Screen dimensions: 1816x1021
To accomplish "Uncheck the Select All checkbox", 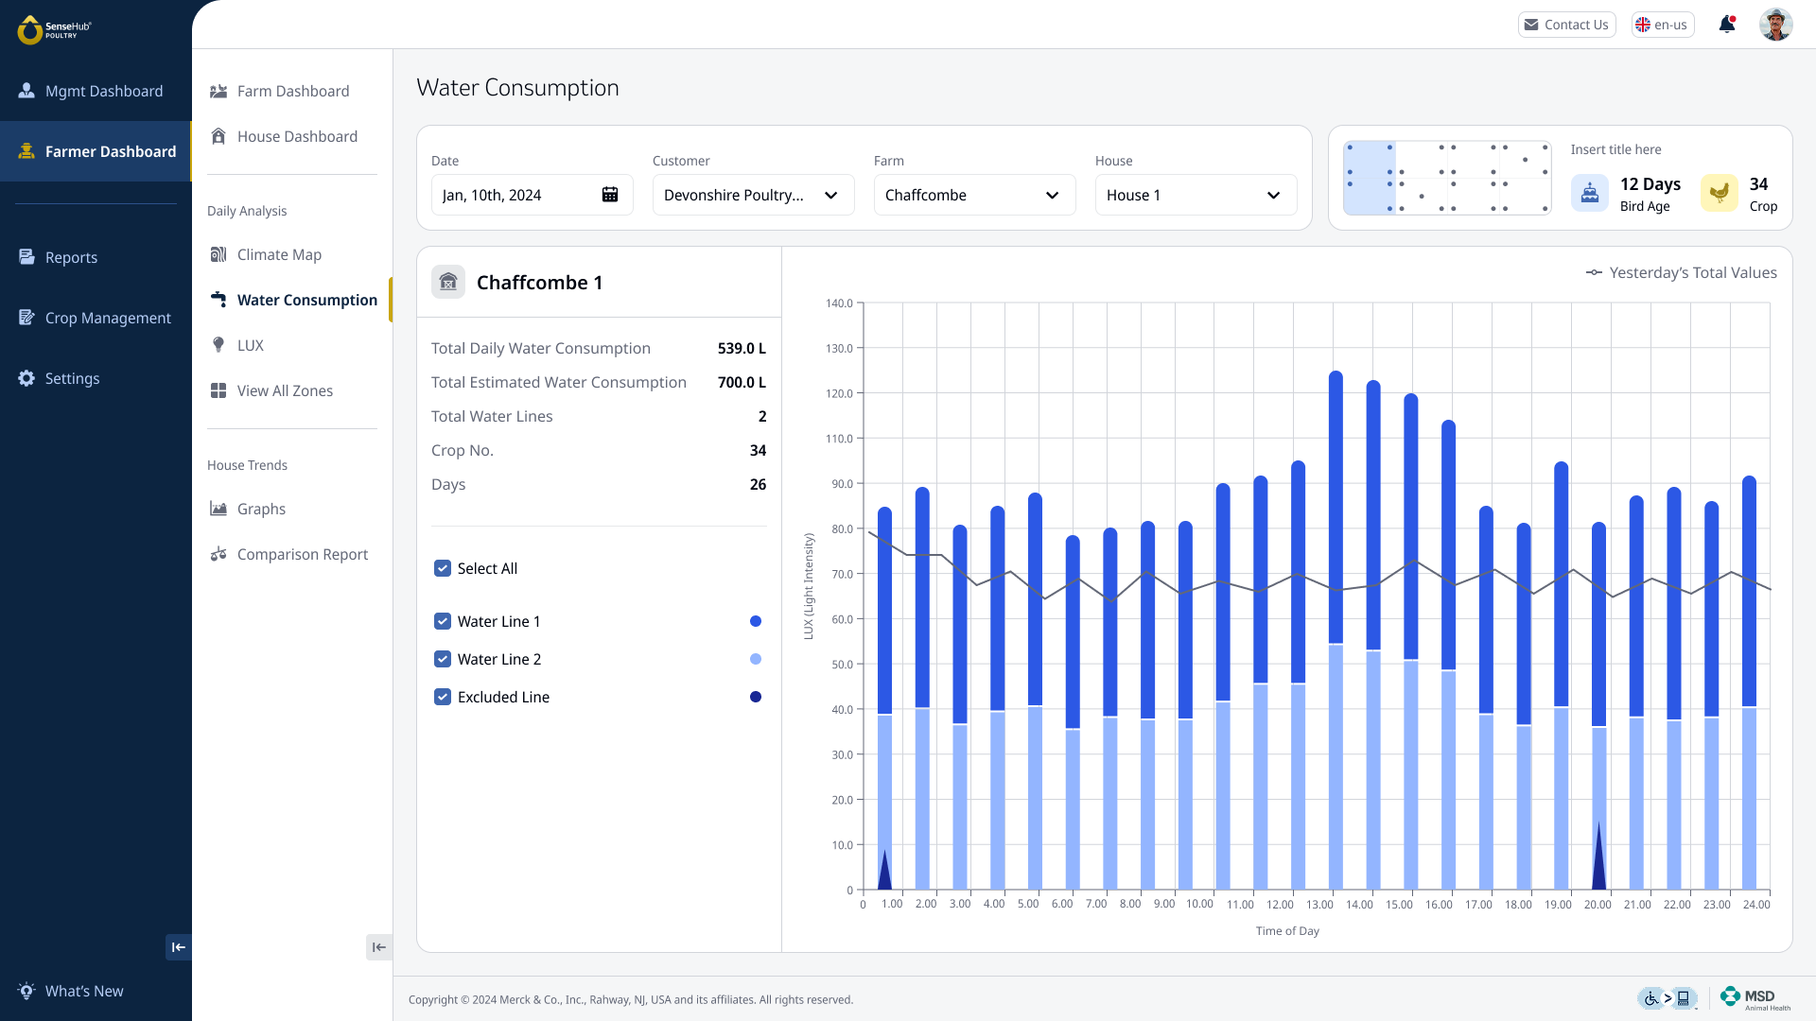I will (x=443, y=568).
